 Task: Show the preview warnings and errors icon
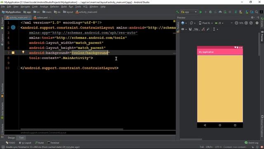pos(257,23)
